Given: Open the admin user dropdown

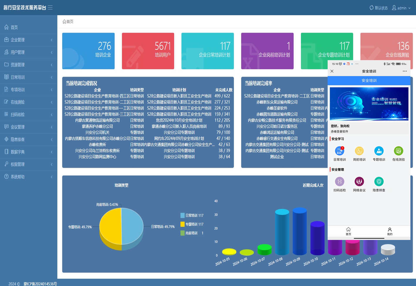Looking at the screenshot, I should pos(401,8).
